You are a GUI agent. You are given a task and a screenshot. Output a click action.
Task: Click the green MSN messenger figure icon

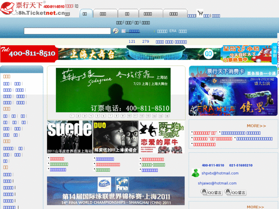pyautogui.click(x=196, y=173)
